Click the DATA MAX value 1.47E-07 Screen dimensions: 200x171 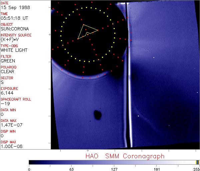click(11, 125)
